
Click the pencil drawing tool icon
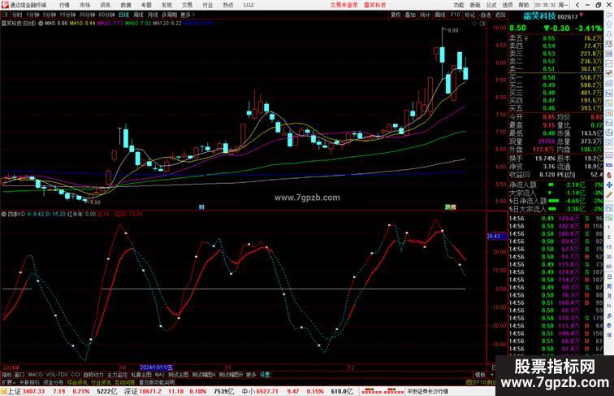(609, 195)
